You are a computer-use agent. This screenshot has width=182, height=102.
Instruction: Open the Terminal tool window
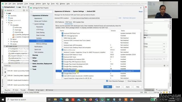[49, 90]
